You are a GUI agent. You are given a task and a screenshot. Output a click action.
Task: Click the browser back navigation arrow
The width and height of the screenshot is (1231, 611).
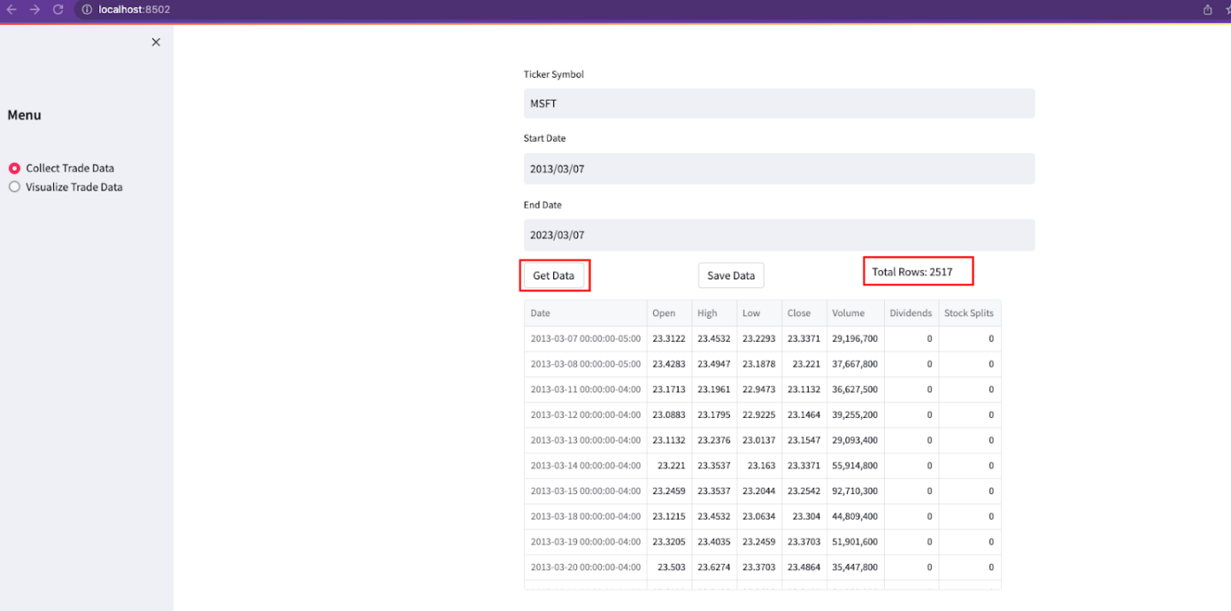(11, 10)
